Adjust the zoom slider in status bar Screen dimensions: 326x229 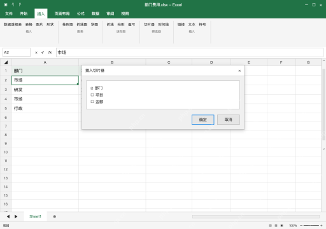click(x=311, y=226)
